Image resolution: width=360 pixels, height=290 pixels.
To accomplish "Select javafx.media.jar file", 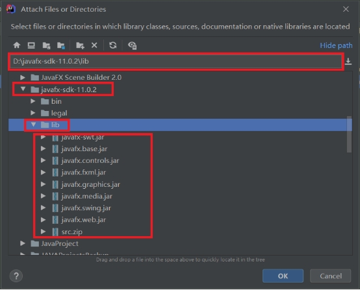I will tap(87, 197).
